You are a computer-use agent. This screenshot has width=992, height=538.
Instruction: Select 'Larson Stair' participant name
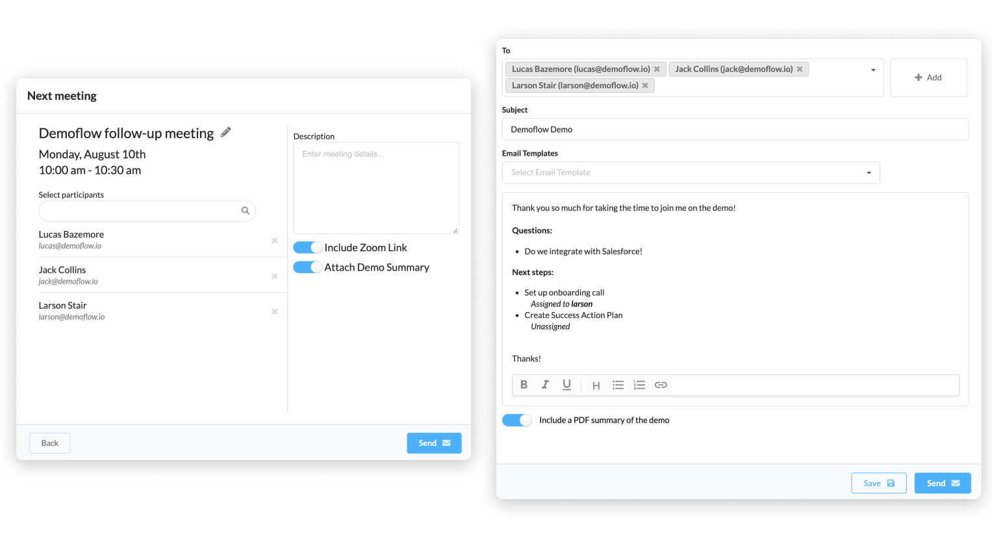62,306
